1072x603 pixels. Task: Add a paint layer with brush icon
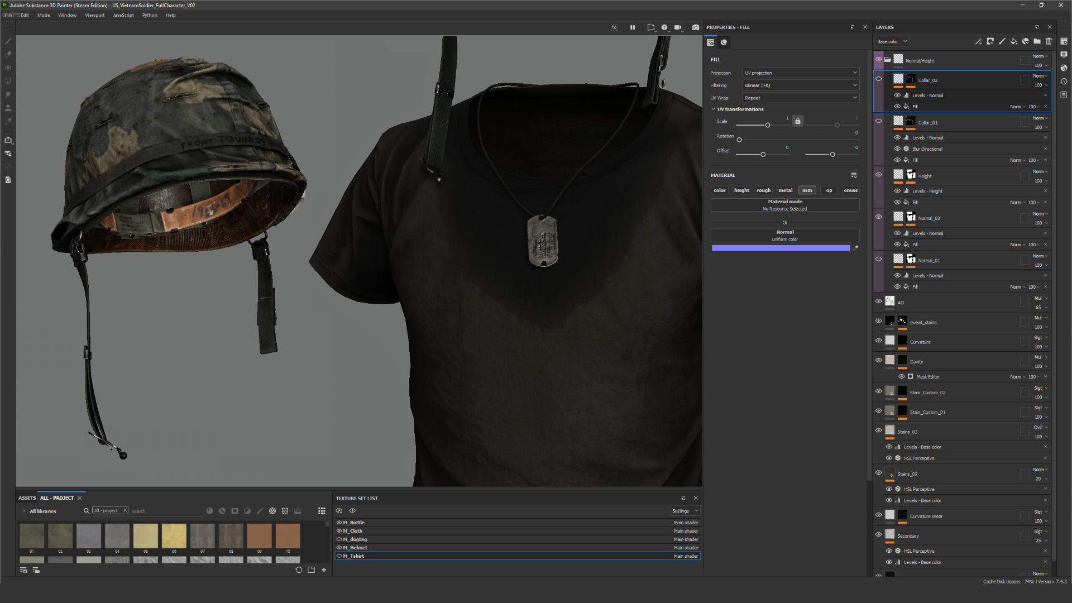pos(1002,41)
